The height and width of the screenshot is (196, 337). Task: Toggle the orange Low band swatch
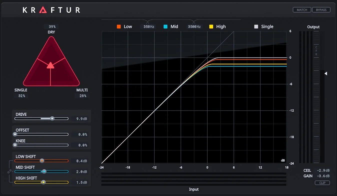119,27
